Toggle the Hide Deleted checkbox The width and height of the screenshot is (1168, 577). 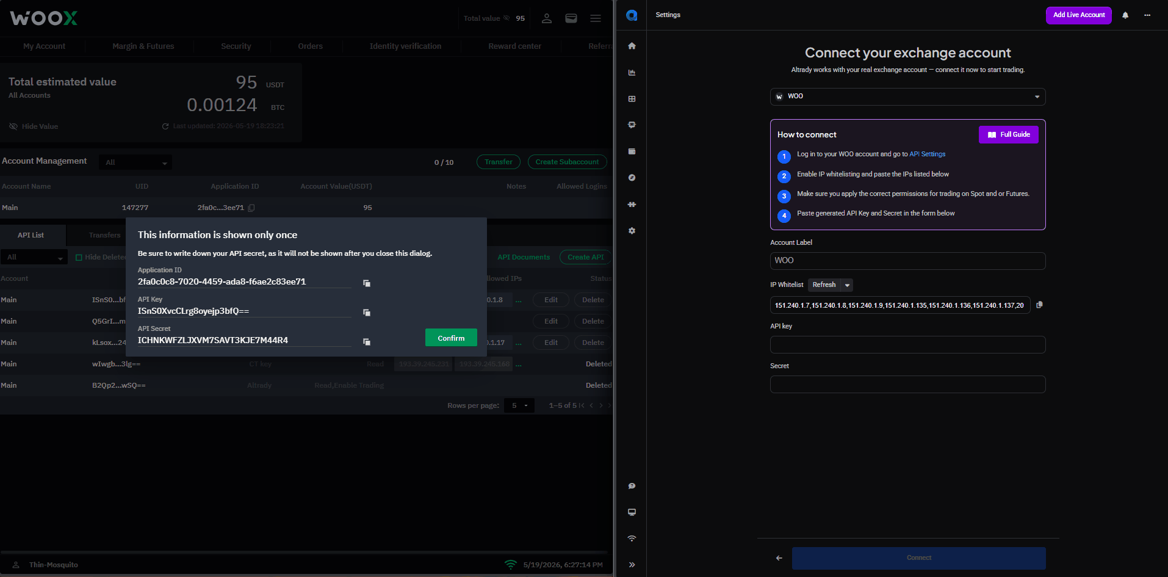pos(79,258)
